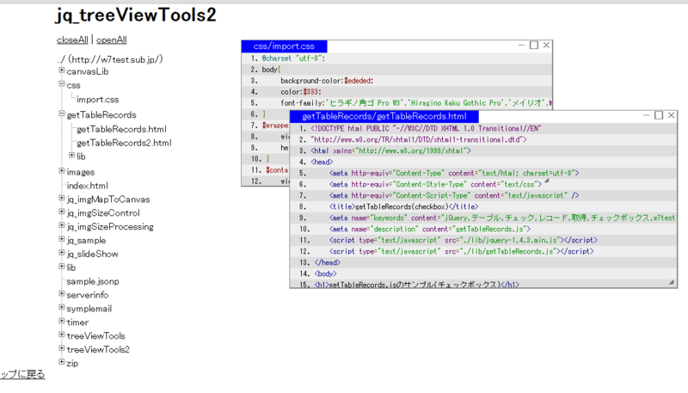Expand the jq_imgSizeProcessing folder
This screenshot has width=688, height=393.
click(x=61, y=225)
